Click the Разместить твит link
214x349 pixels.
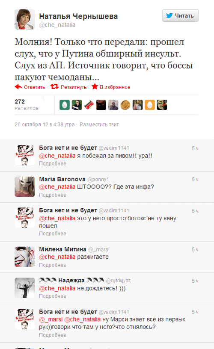click(99, 124)
